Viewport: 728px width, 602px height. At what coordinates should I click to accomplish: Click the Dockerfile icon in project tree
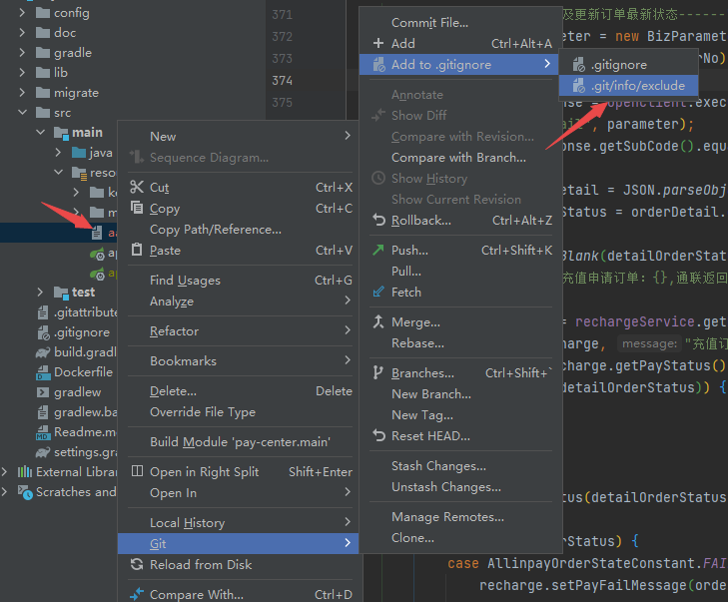pos(43,372)
